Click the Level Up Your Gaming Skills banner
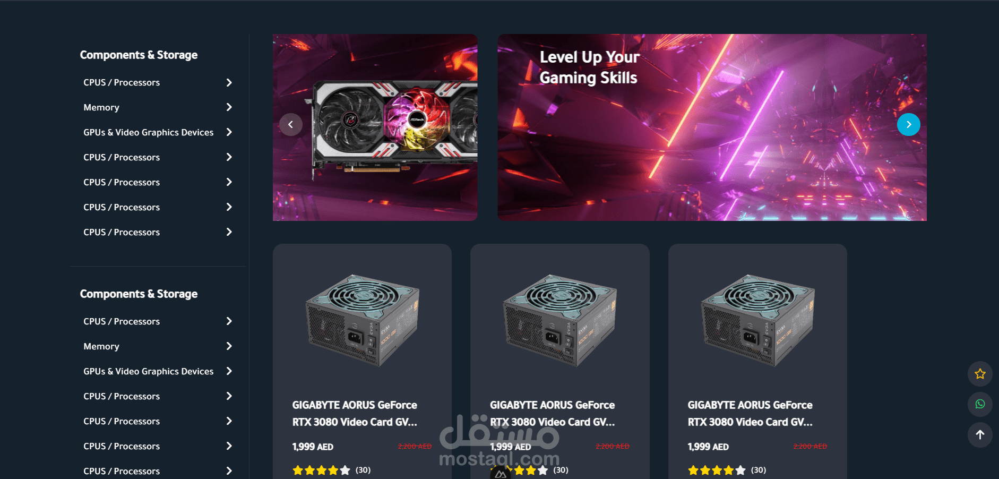Viewport: 999px width, 479px height. 712,127
